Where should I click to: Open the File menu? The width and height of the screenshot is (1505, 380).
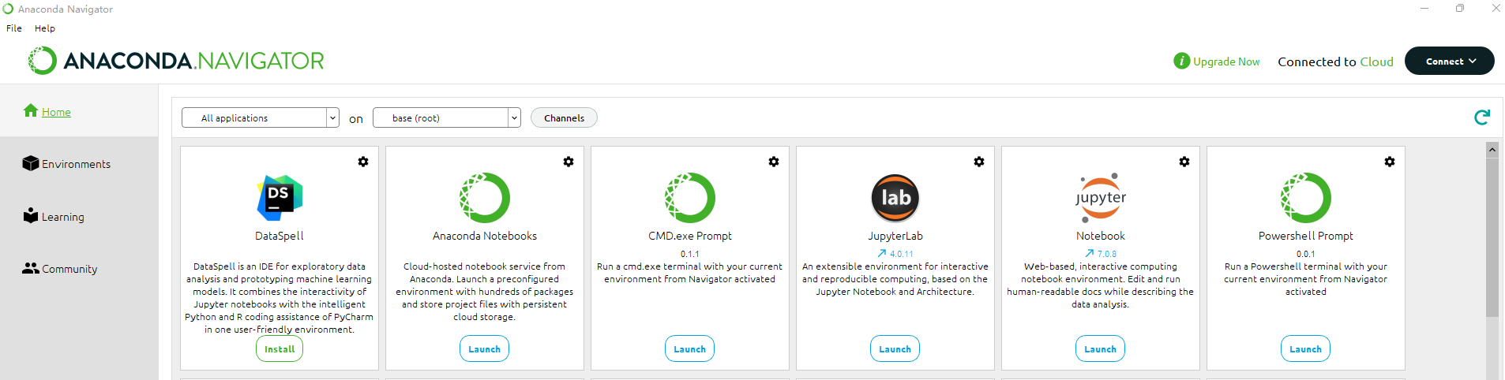tap(14, 28)
